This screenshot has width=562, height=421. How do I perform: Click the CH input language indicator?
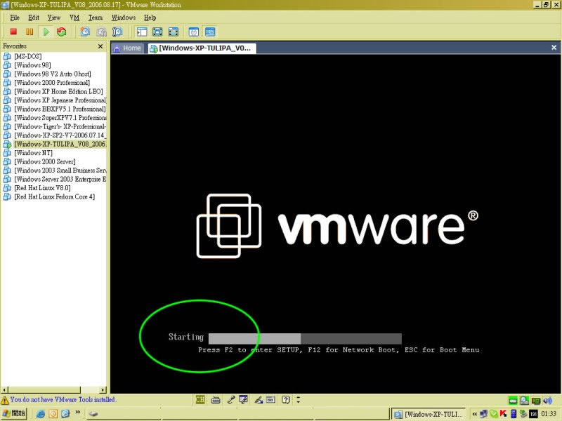tap(200, 399)
